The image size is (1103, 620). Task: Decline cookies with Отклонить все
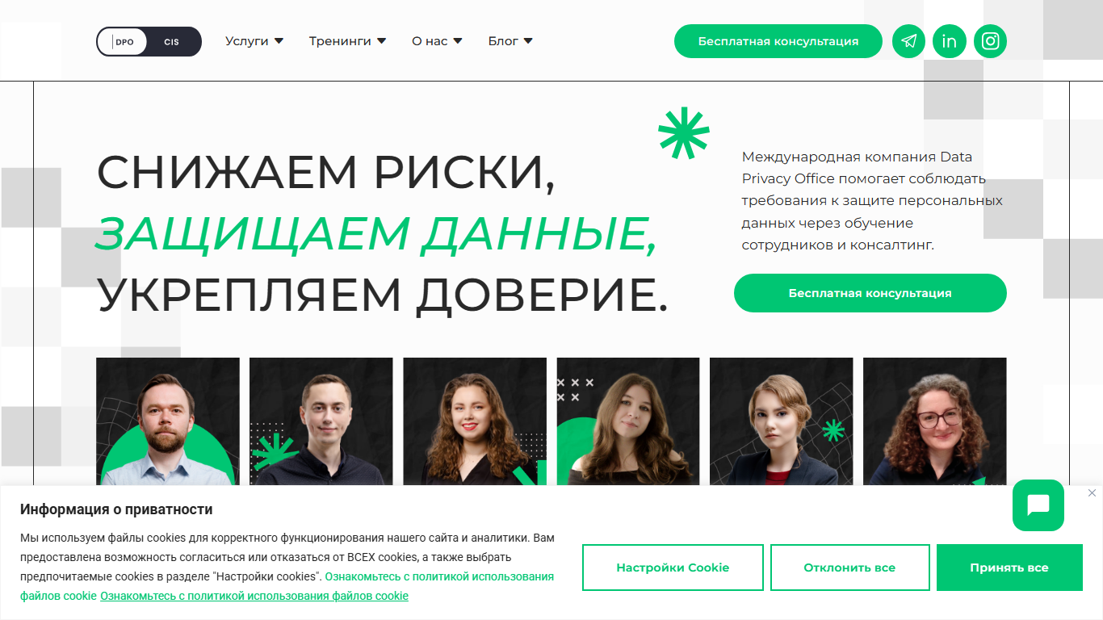tap(849, 568)
